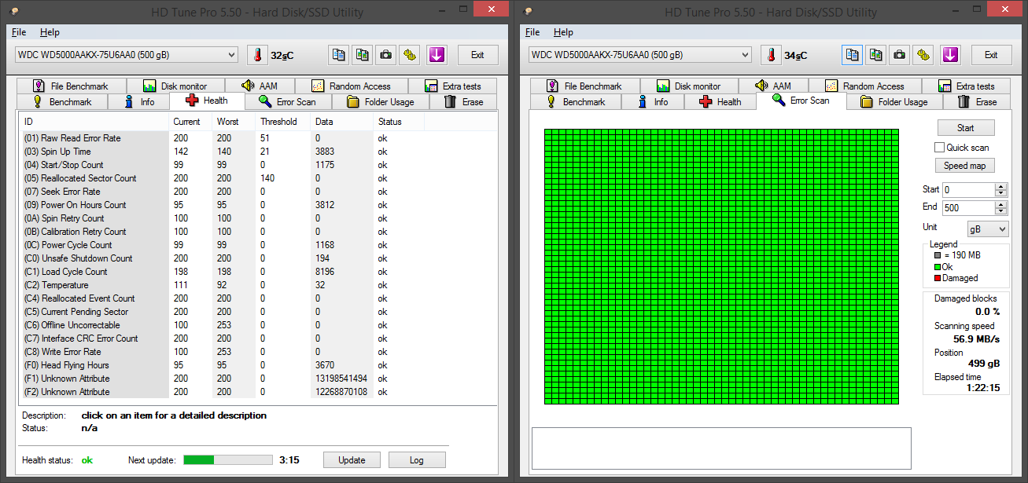Viewport: 1028px width, 483px height.
Task: Click the options wrench icon in left window
Action: [x=410, y=55]
